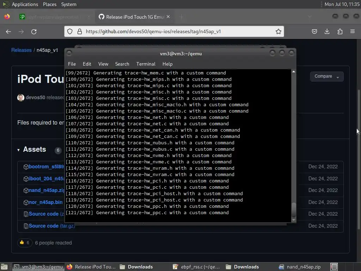
Task: Open the Applications menu
Action: [25, 4]
